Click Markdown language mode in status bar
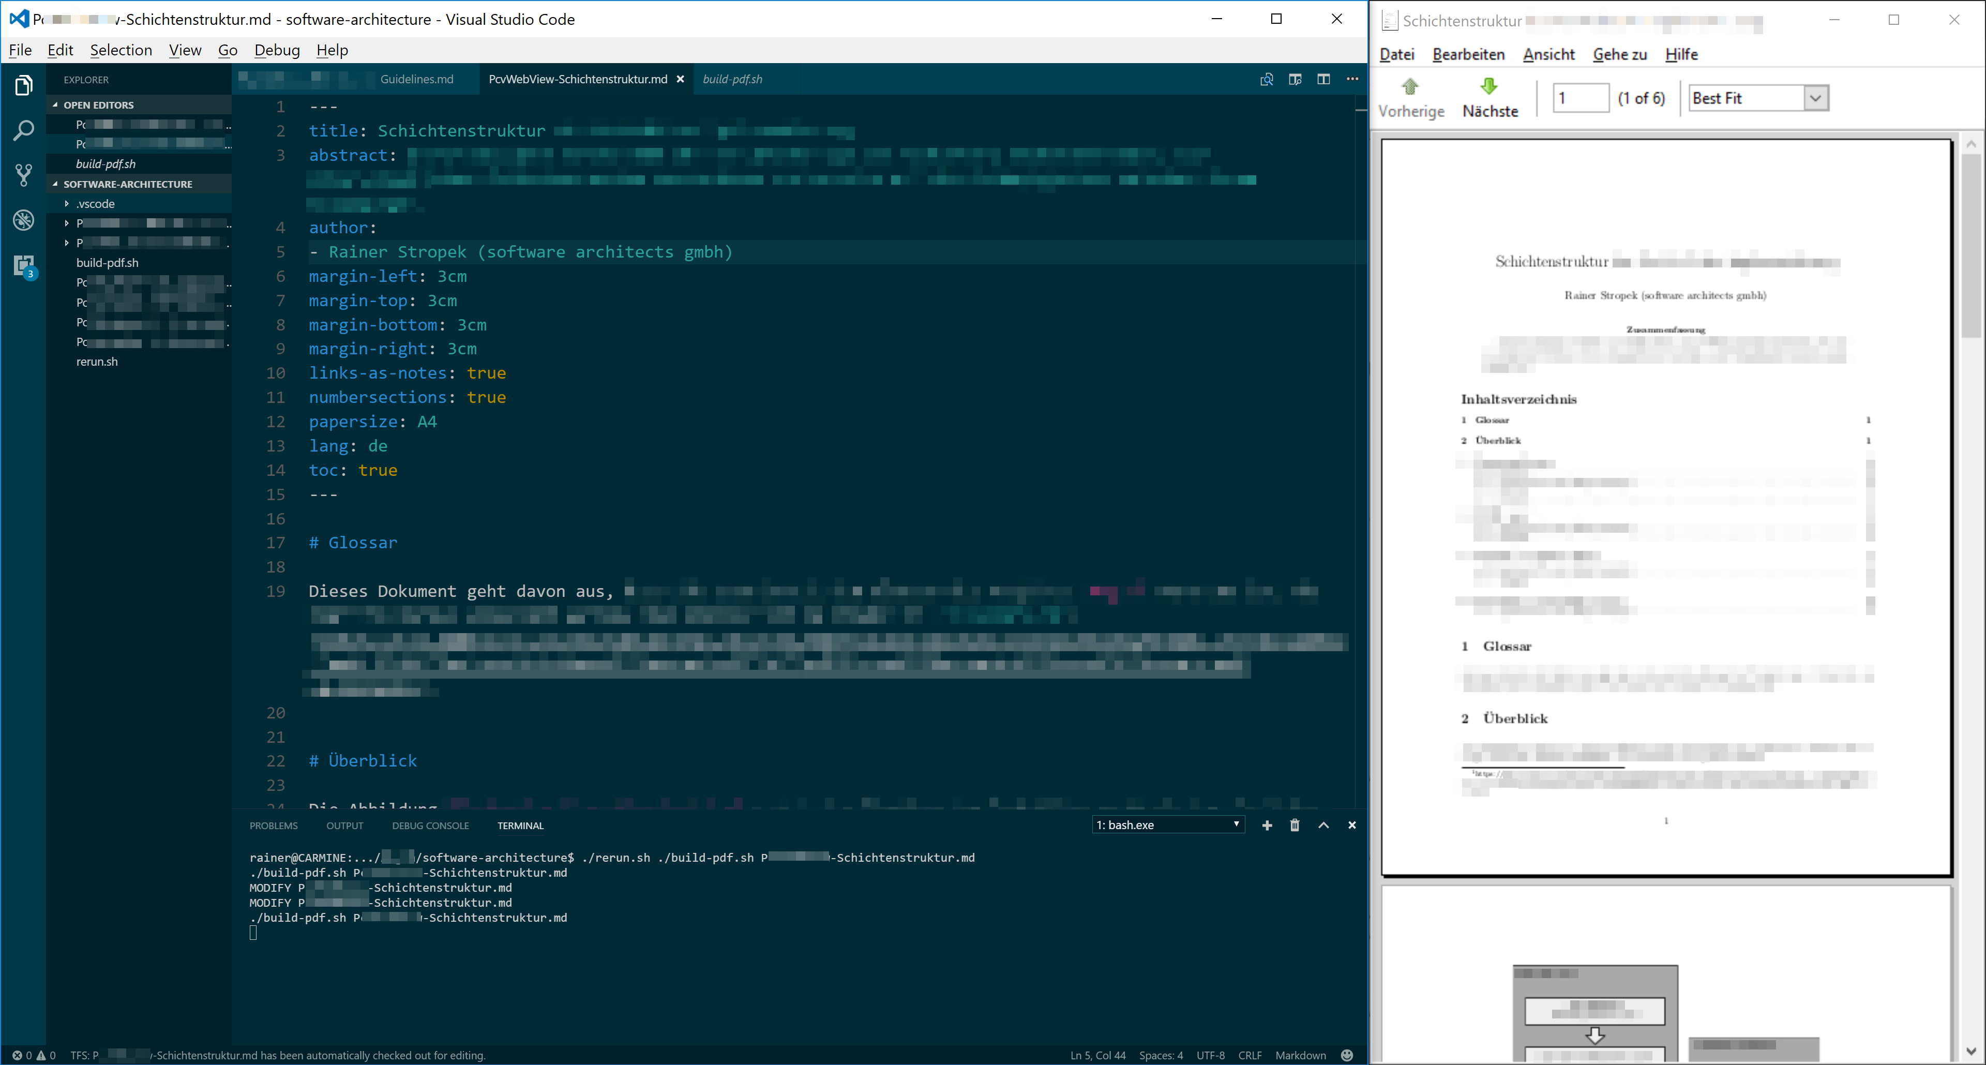The image size is (1986, 1065). tap(1301, 1055)
